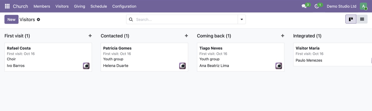Click the Visitors settings gear icon
This screenshot has width=372, height=111.
point(39,19)
